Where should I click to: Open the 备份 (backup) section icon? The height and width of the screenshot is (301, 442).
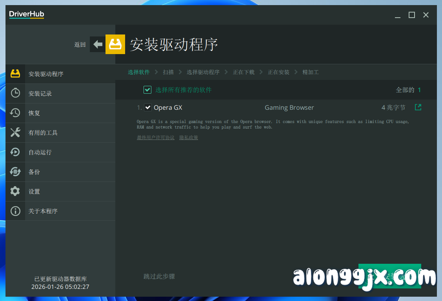tap(15, 172)
